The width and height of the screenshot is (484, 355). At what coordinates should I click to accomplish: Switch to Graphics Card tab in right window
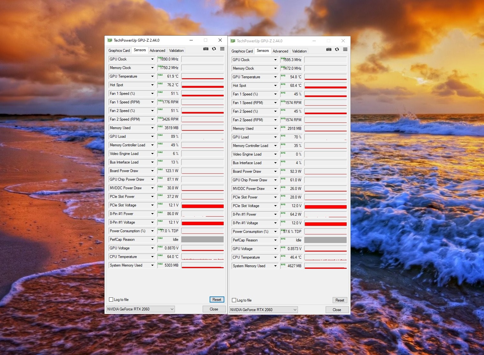pos(242,51)
